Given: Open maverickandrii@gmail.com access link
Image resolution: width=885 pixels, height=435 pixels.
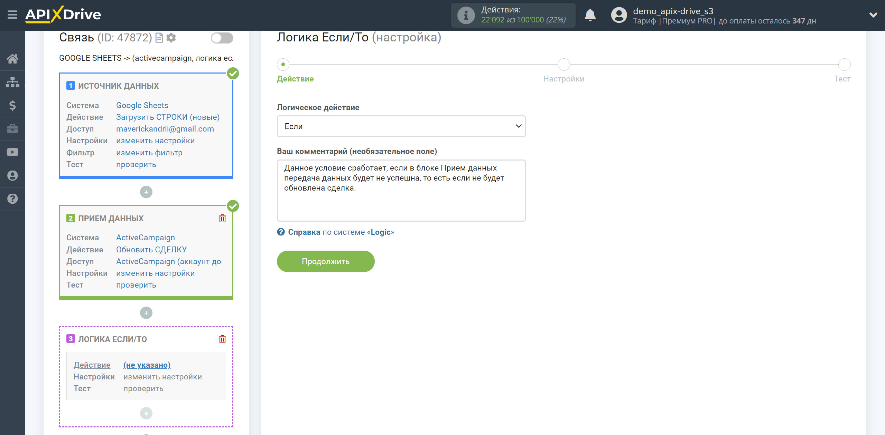Looking at the screenshot, I should click(x=165, y=129).
